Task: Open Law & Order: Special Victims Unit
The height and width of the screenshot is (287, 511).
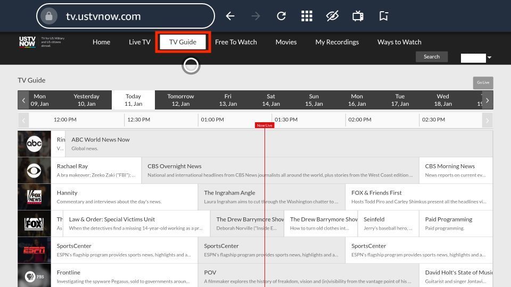Action: [x=137, y=224]
